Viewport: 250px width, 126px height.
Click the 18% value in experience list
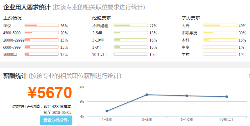coord(153,33)
